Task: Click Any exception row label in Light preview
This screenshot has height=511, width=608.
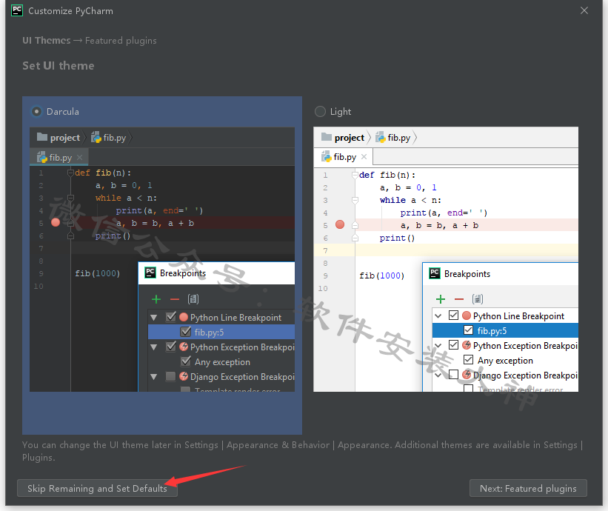Action: point(505,360)
